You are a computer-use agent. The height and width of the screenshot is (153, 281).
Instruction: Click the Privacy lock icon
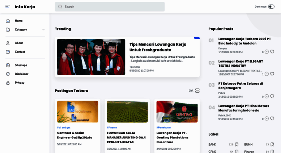(8, 83)
